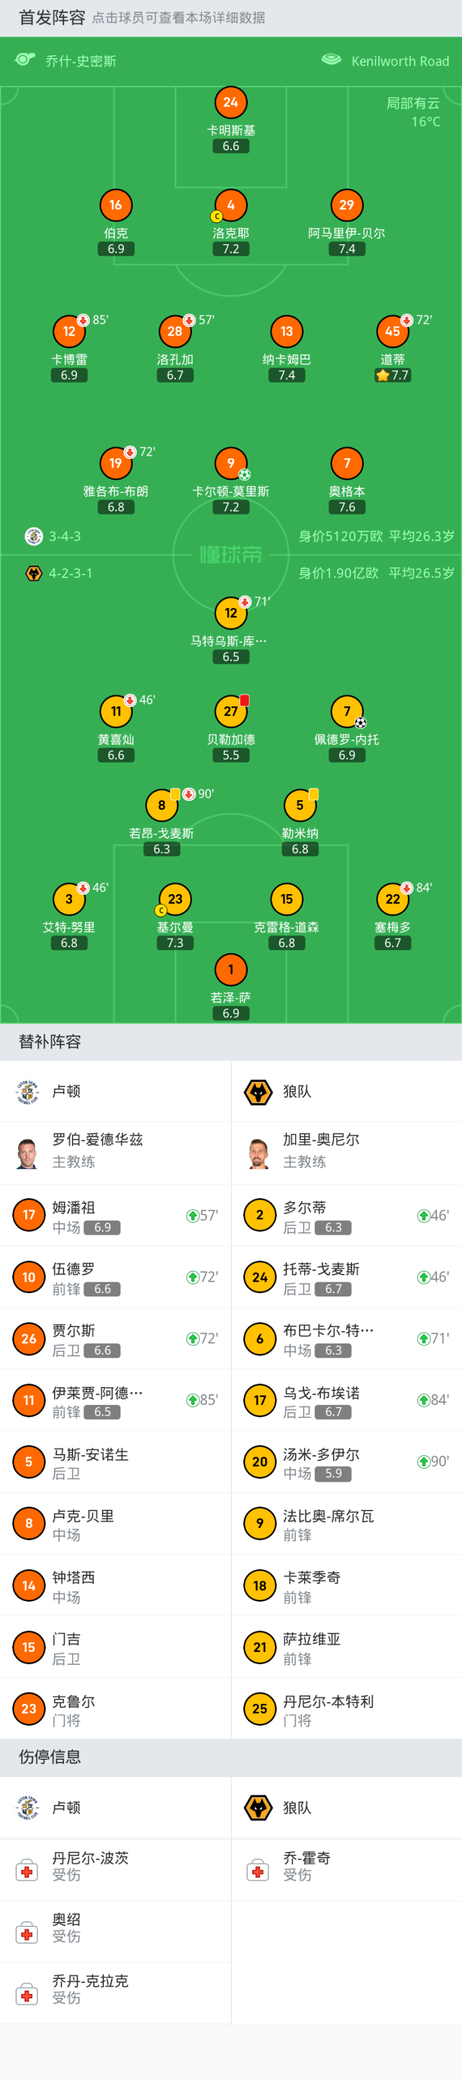Open coach 加里-奥尼尔 photo
Screen dimensions: 462x2080
[259, 1152]
